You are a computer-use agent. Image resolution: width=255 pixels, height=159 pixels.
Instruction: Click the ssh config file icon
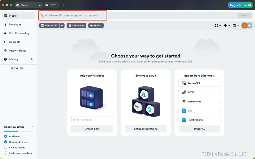(184, 120)
